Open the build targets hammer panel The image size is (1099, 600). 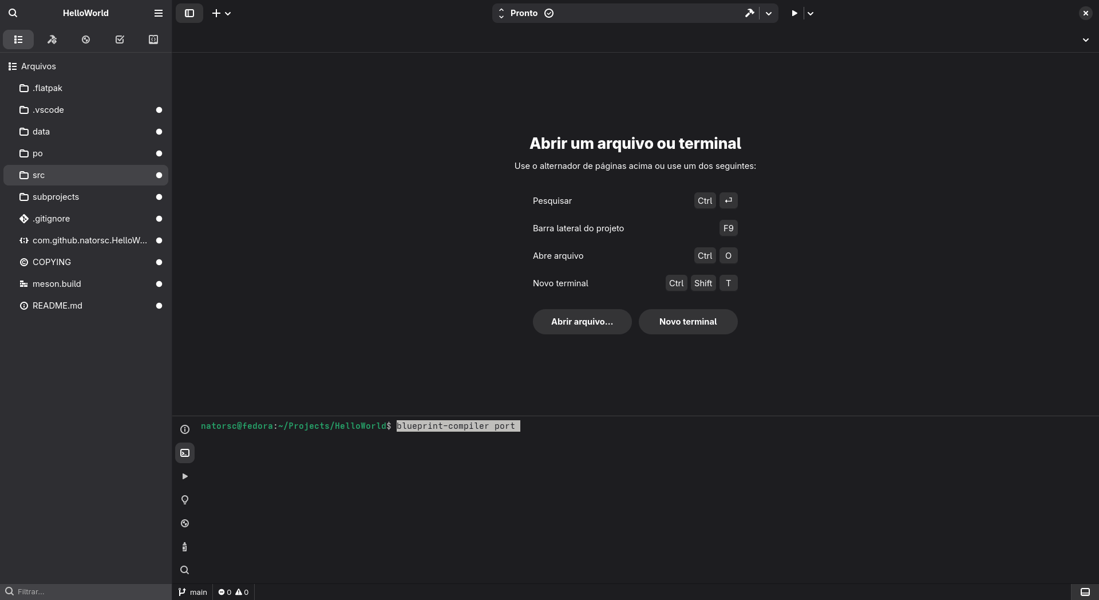tap(52, 40)
